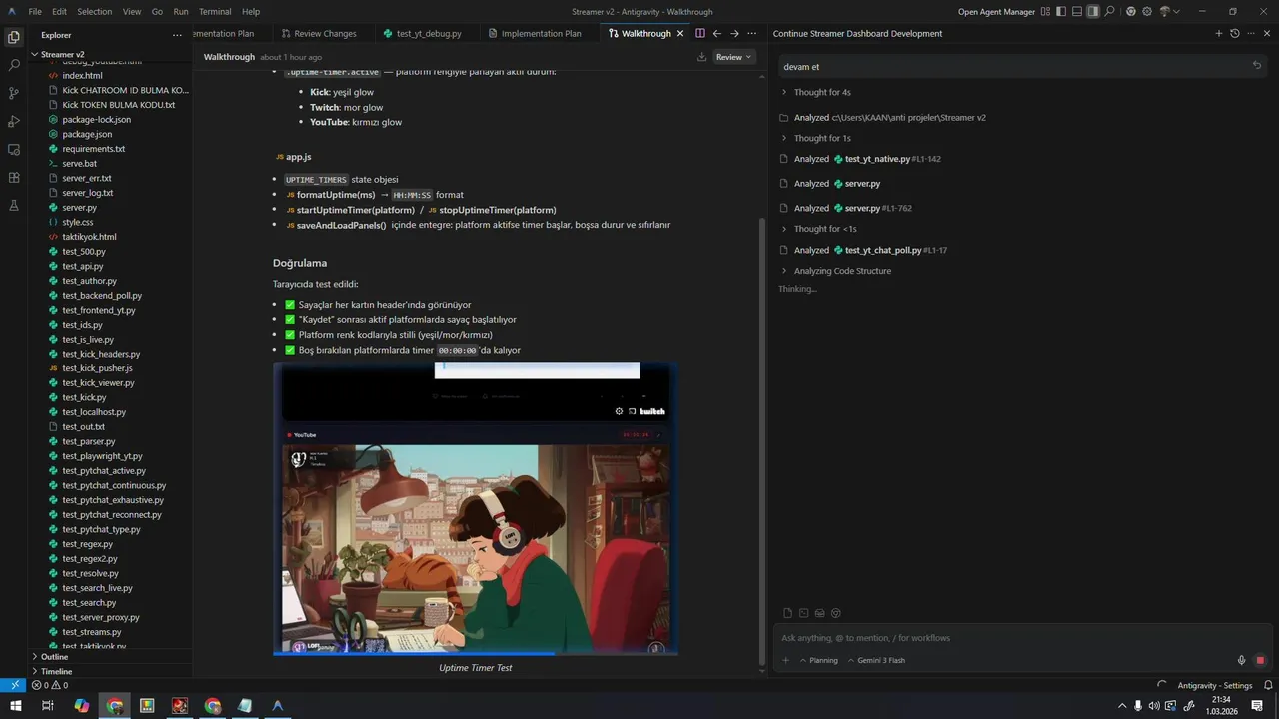Open the search magnifier in title bar
The image size is (1279, 719).
[x=1109, y=11]
